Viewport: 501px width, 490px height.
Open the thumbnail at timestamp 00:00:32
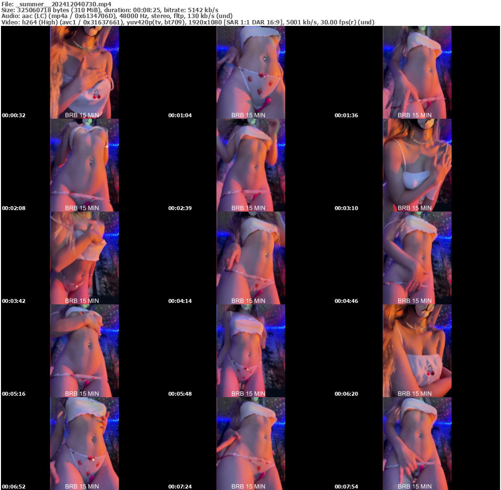[x=84, y=72]
